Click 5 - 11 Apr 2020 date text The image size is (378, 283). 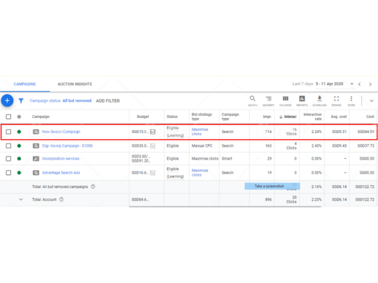coord(329,84)
